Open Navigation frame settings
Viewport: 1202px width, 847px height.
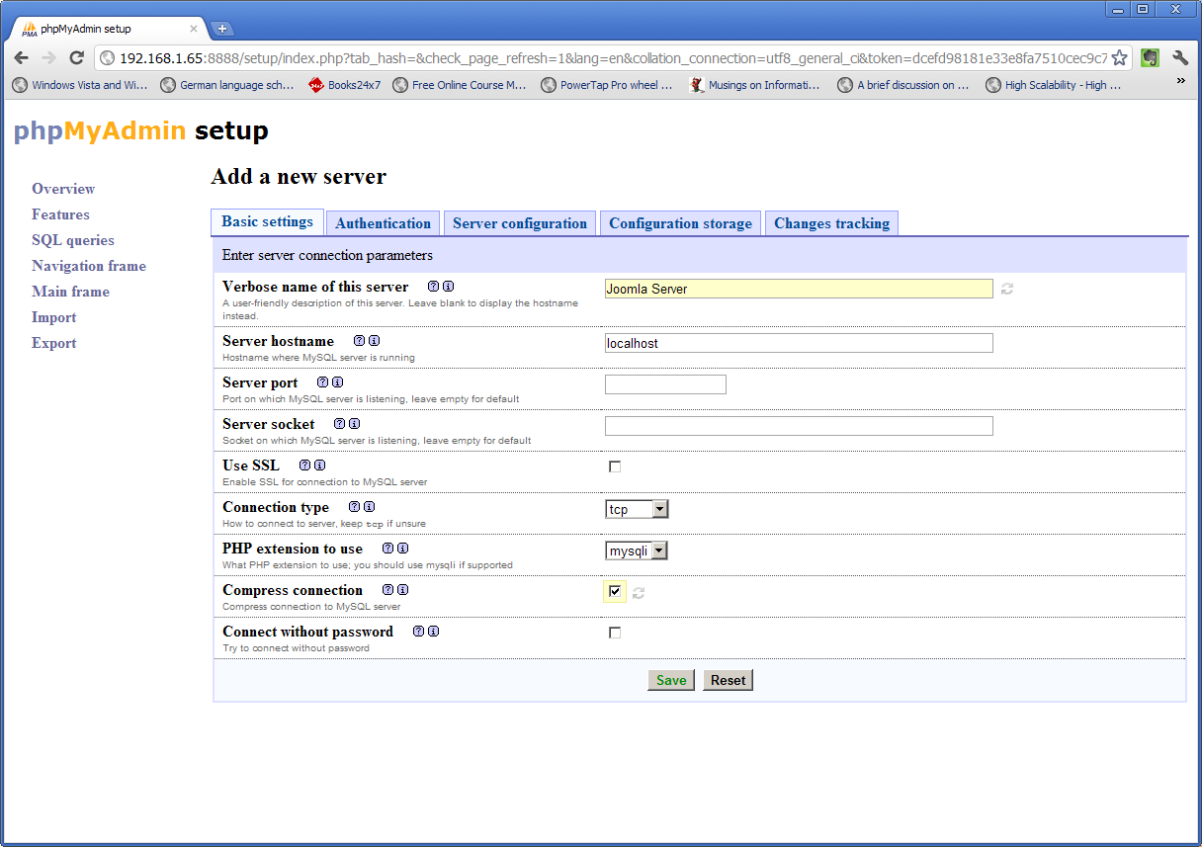click(x=89, y=266)
